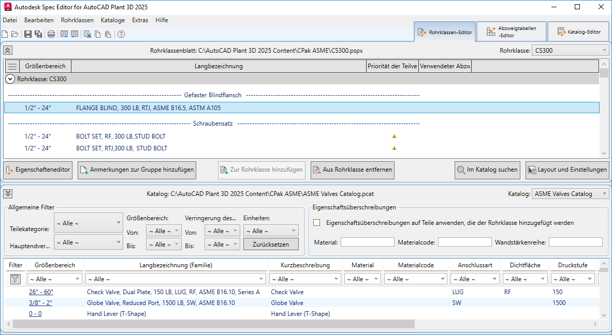Click into the Materialcode override field
612x335 pixels.
(464, 242)
